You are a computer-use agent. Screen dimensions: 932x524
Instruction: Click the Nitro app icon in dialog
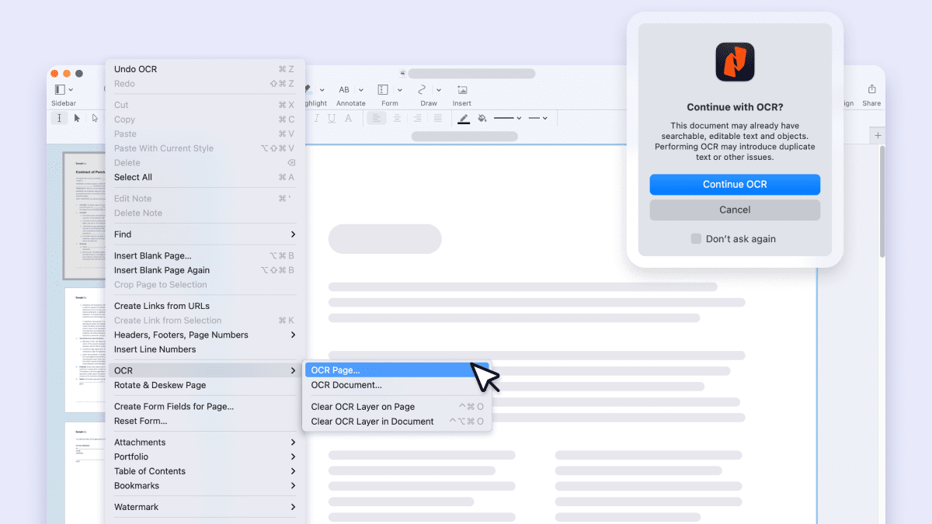(x=735, y=62)
